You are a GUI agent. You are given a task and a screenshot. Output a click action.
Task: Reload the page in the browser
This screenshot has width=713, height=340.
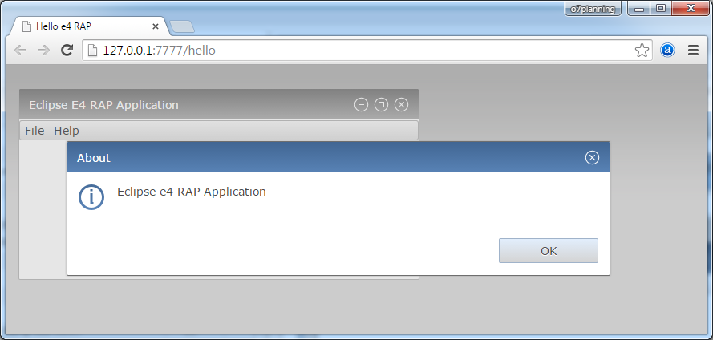[x=67, y=50]
